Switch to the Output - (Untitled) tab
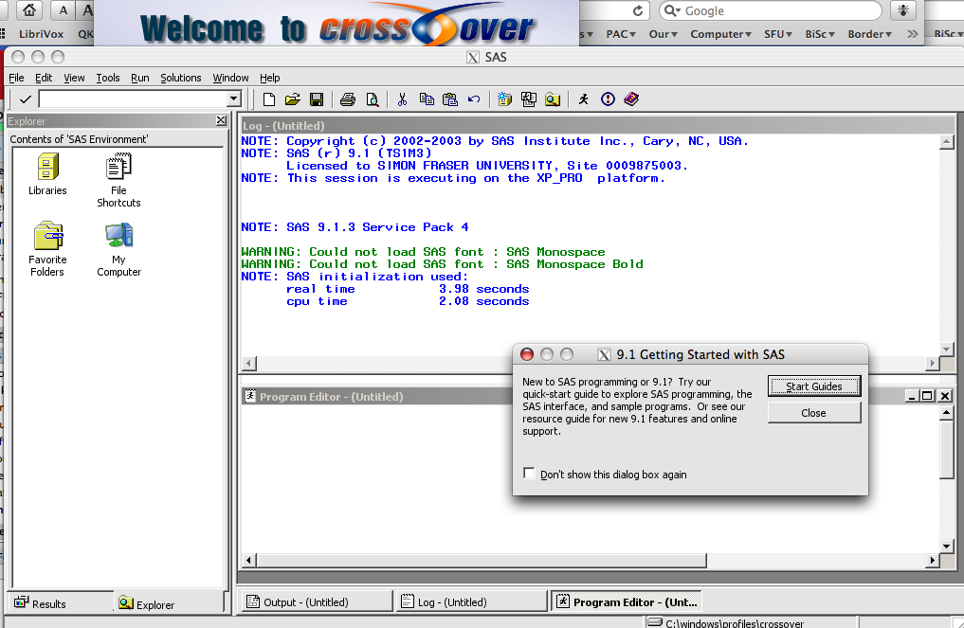964x628 pixels. pyautogui.click(x=316, y=601)
